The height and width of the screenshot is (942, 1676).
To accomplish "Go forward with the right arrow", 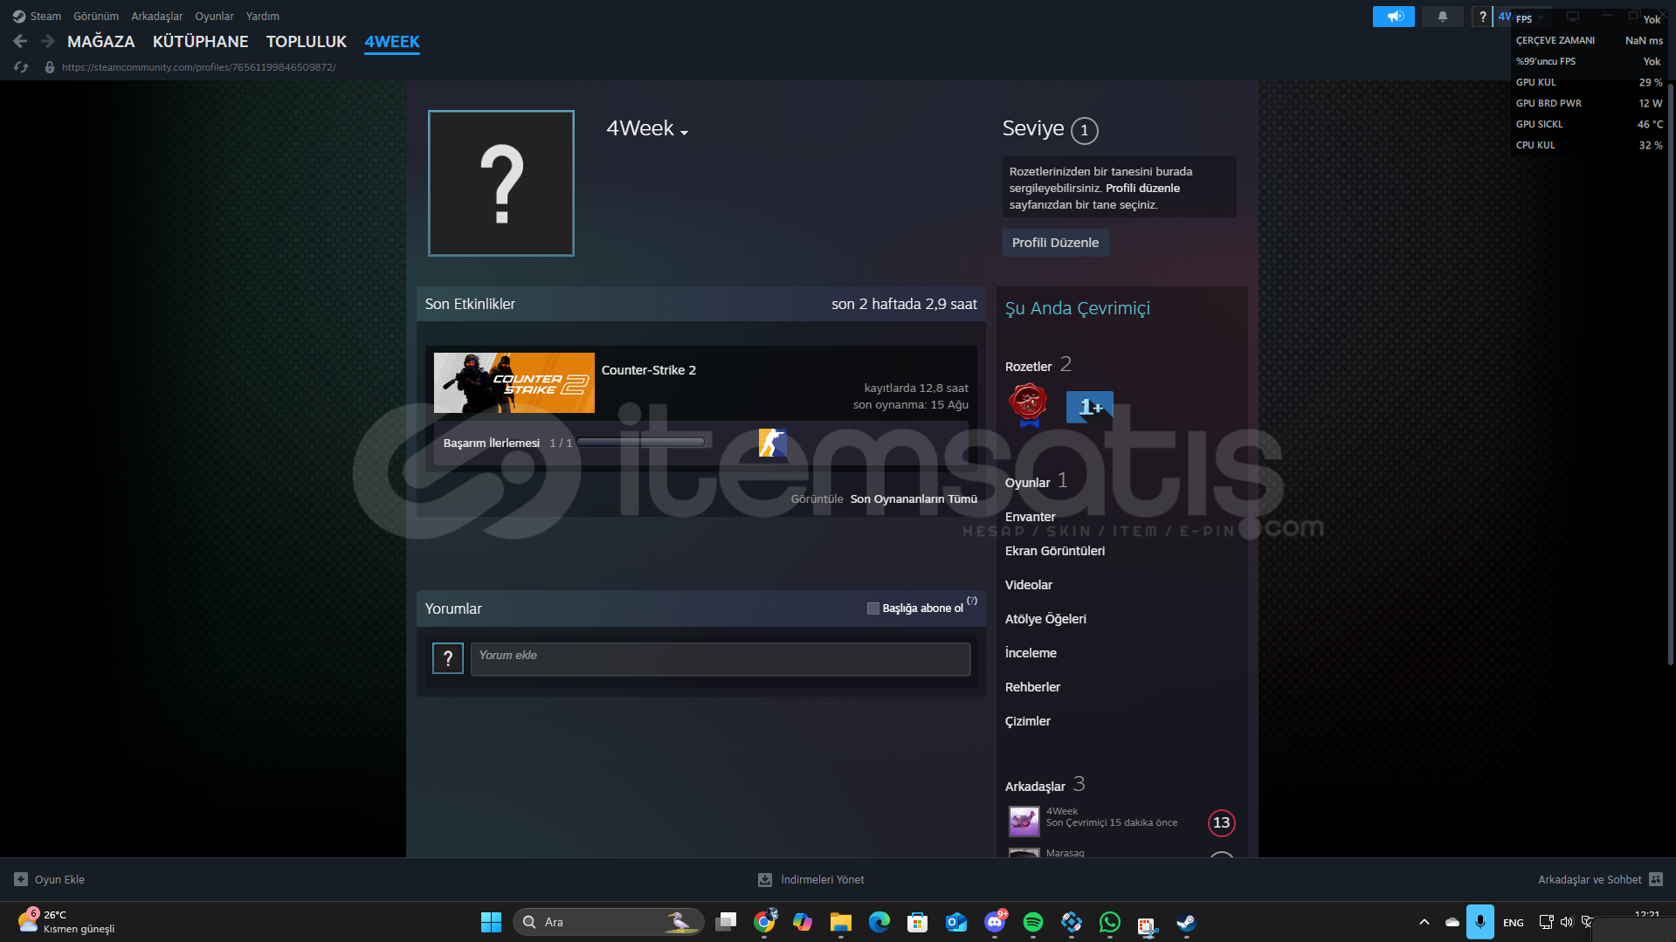I will (48, 41).
